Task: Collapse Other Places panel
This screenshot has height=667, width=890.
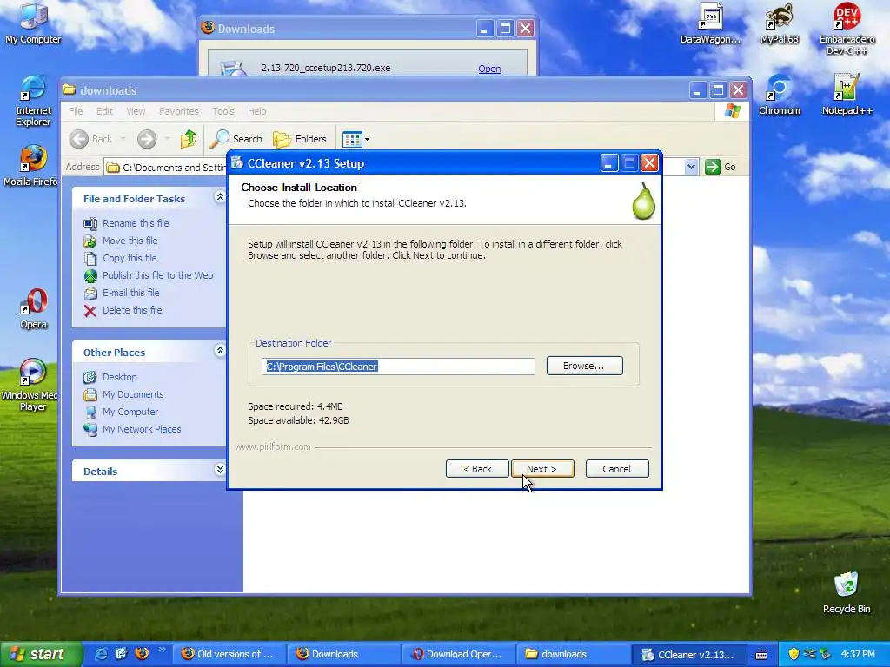Action: (x=220, y=351)
